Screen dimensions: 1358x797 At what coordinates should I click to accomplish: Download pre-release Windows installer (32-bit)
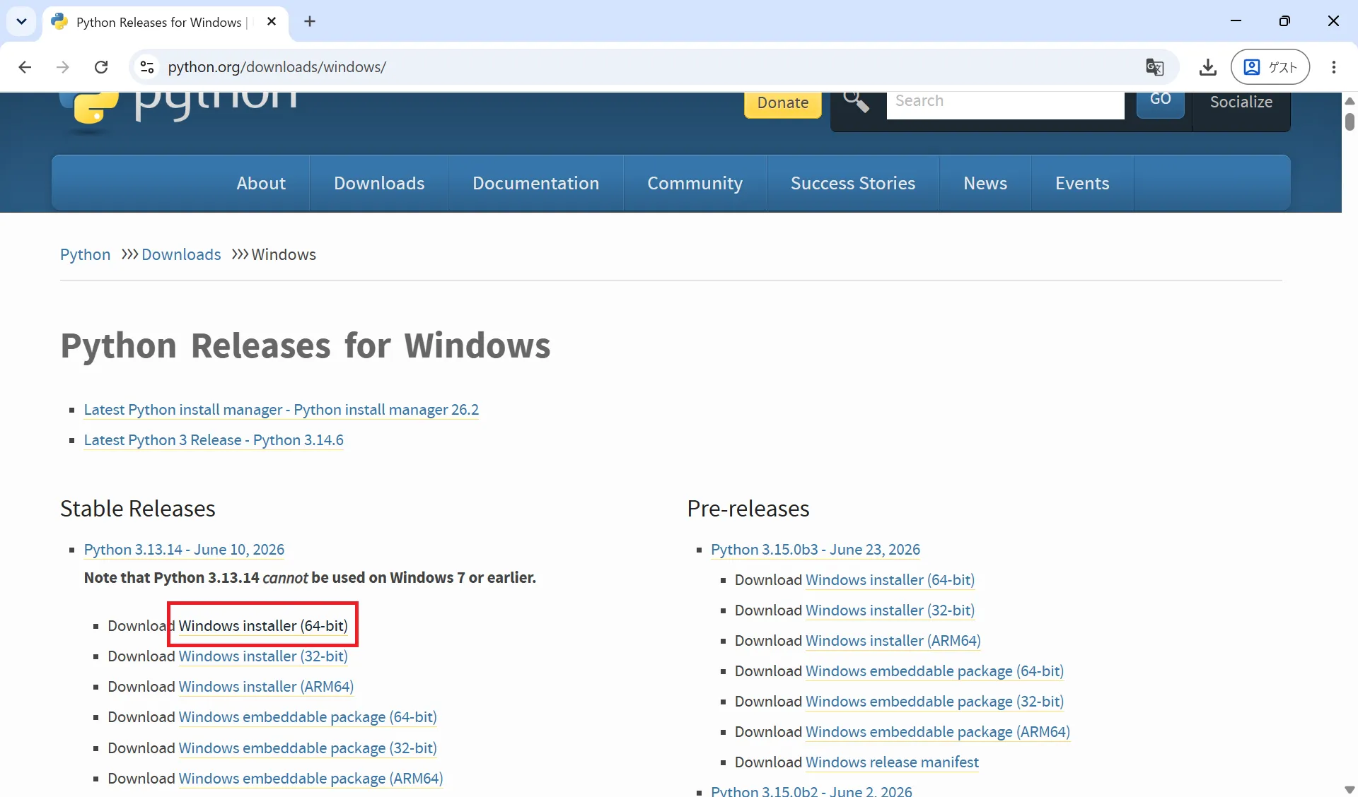point(890,610)
